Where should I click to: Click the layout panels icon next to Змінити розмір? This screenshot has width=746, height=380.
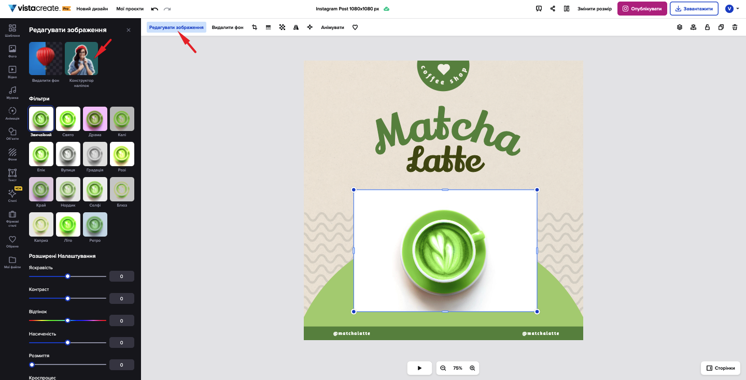(567, 9)
